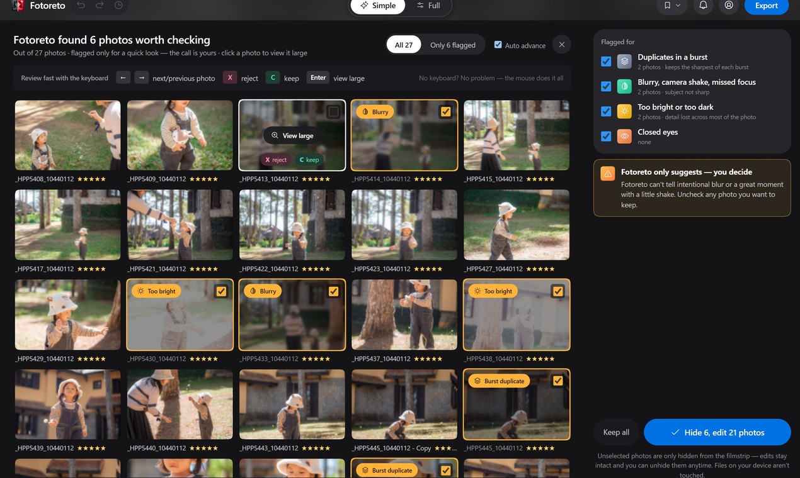Click the X reject key hint in the shortcut bar
This screenshot has height=478, width=800.
coord(230,77)
